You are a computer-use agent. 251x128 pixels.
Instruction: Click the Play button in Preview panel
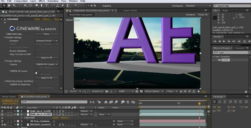click(x=224, y=41)
